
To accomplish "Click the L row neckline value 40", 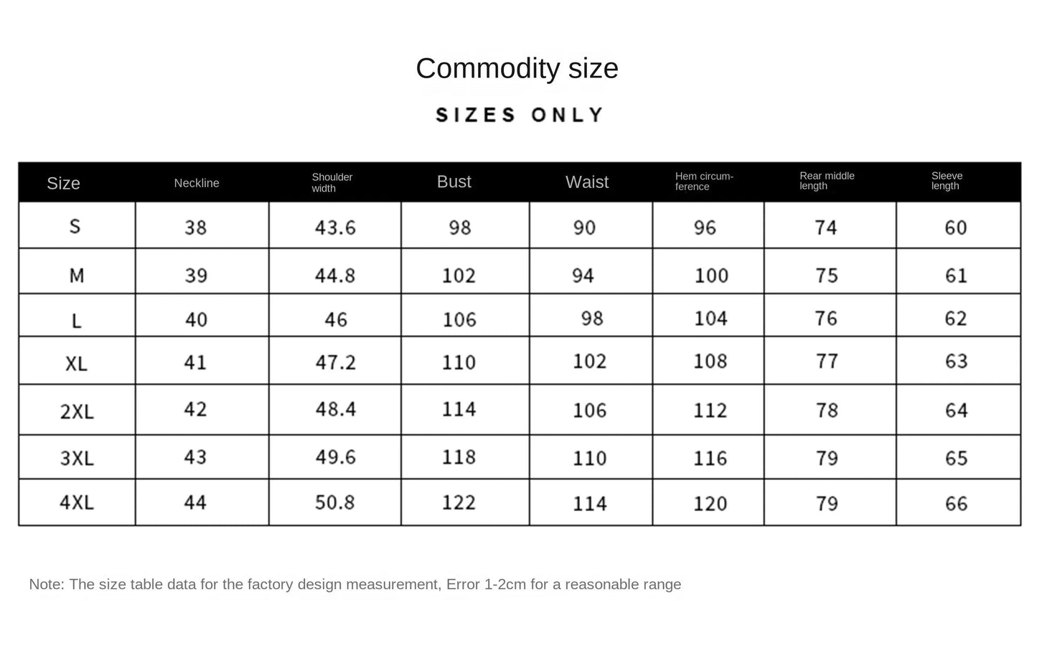I will (x=196, y=319).
